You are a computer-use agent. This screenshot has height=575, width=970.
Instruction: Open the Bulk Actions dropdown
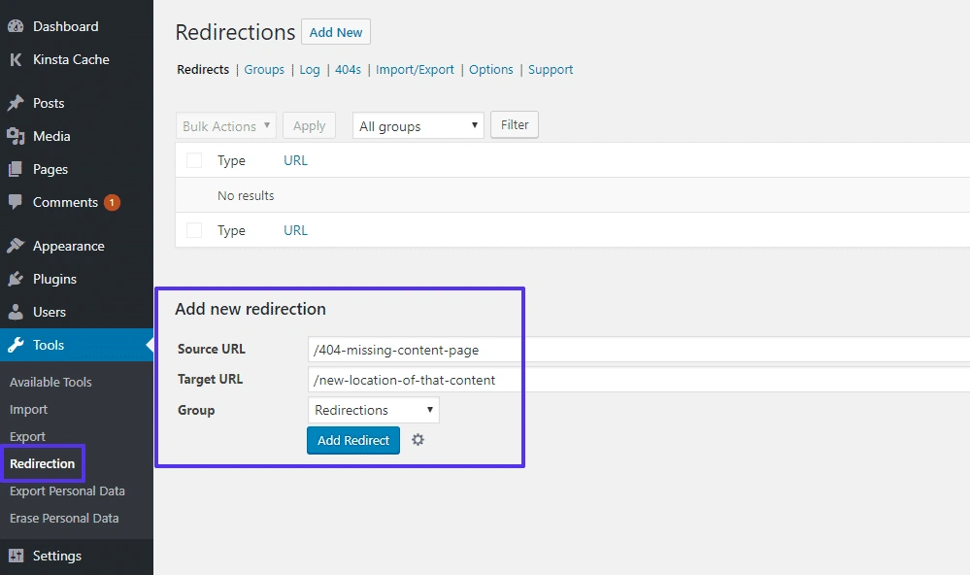[x=225, y=125]
